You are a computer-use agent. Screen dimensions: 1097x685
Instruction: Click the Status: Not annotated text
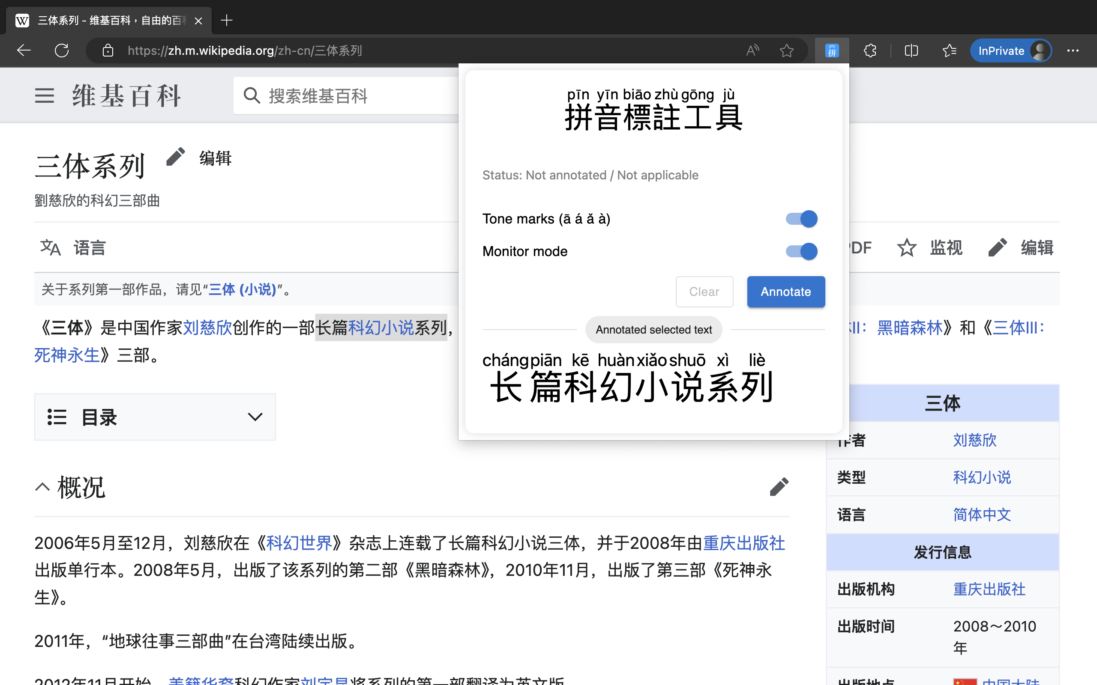tap(590, 175)
